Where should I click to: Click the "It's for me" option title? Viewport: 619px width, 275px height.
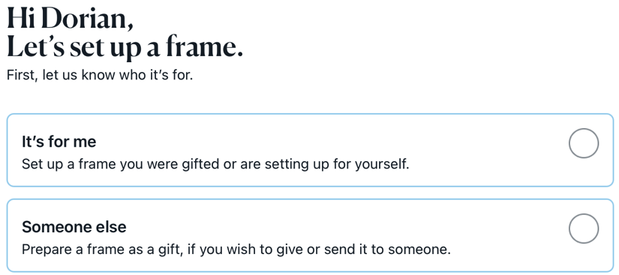click(59, 142)
